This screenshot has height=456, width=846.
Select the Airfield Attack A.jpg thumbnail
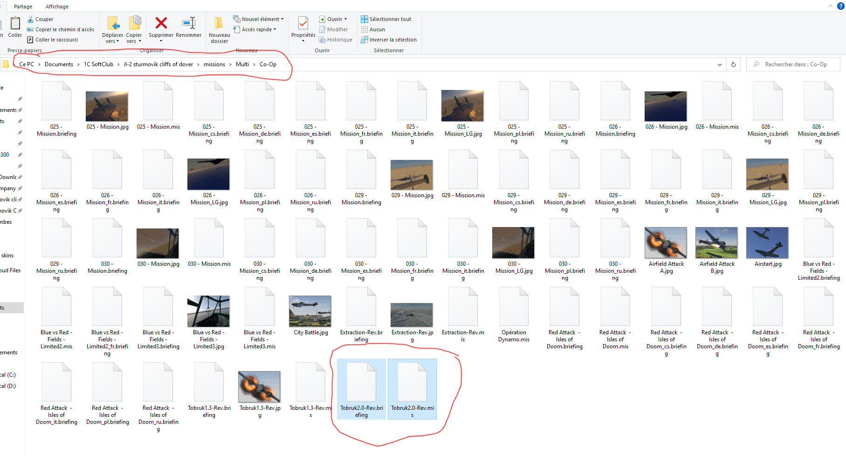click(666, 242)
